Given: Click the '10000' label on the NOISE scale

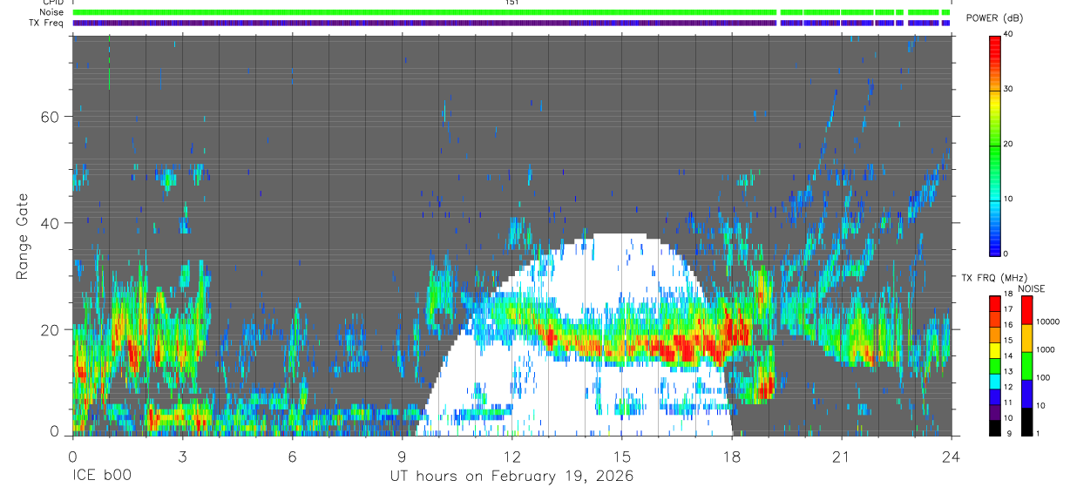Looking at the screenshot, I should coord(1046,322).
